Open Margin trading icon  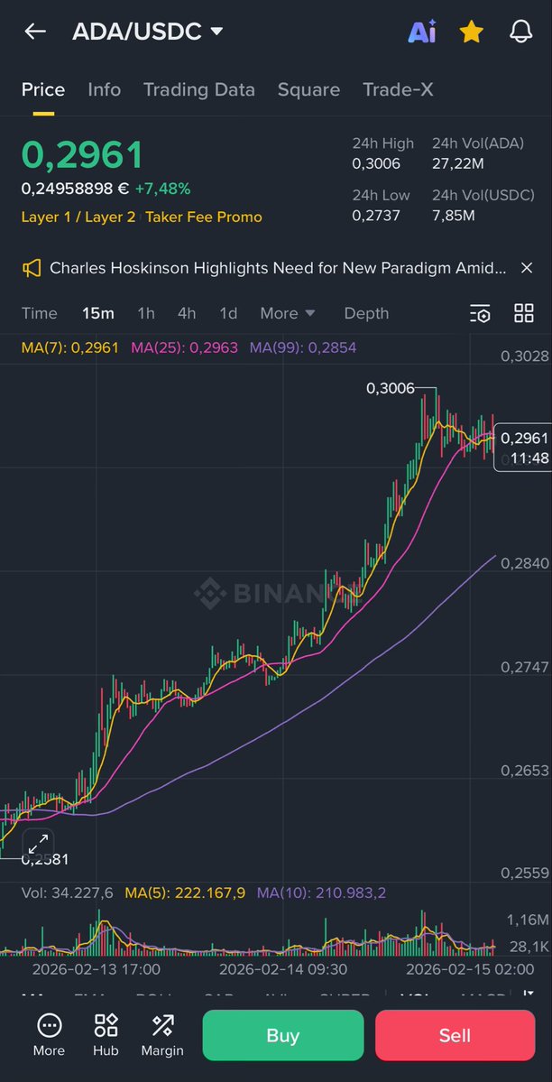[162, 1035]
